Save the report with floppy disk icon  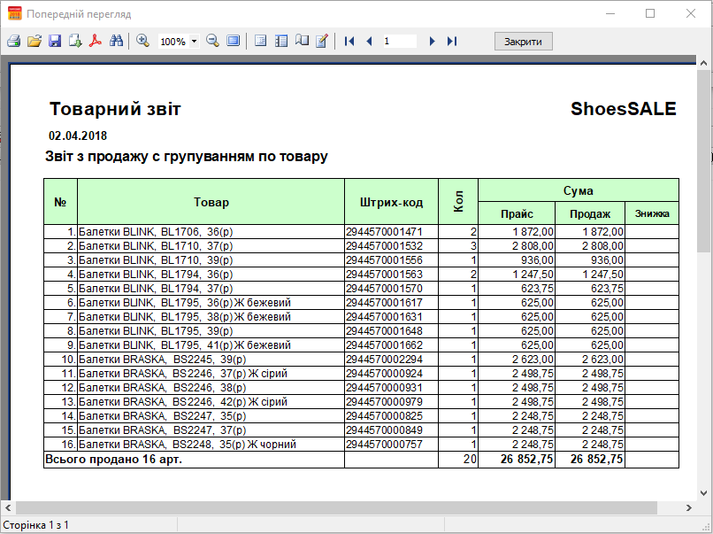pyautogui.click(x=55, y=42)
